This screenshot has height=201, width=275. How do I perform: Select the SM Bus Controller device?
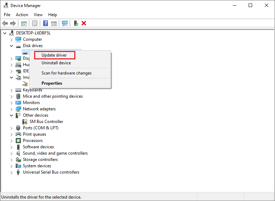point(46,122)
